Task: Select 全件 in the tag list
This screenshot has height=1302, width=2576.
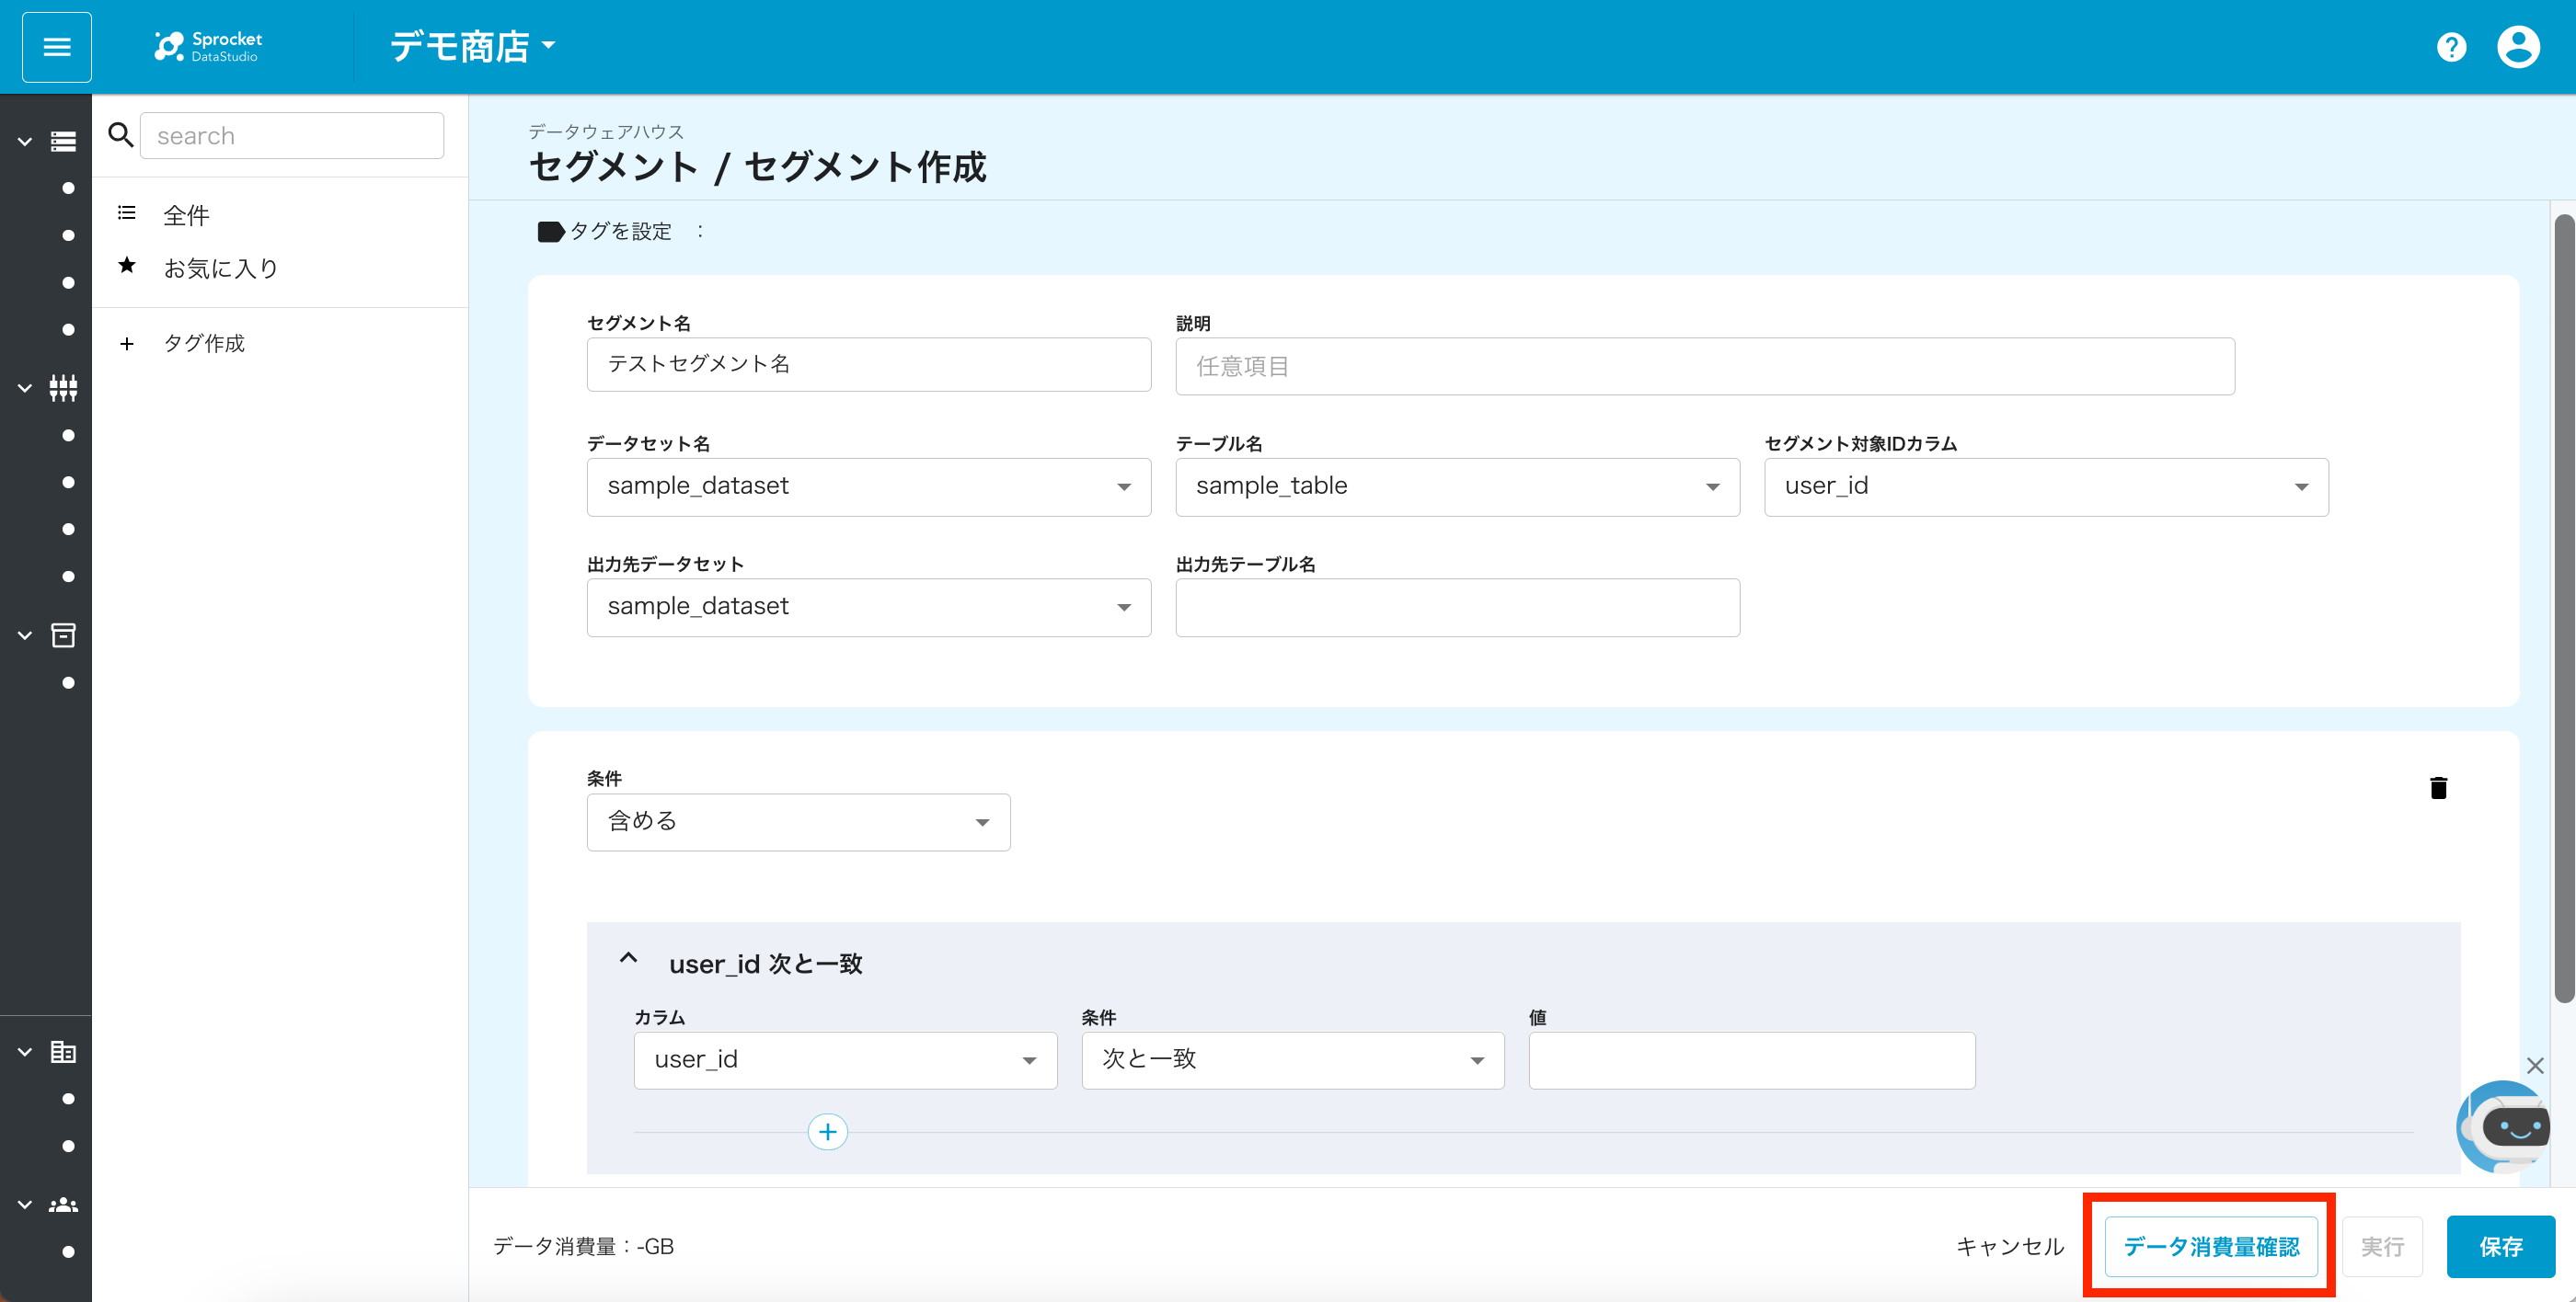Action: [186, 215]
